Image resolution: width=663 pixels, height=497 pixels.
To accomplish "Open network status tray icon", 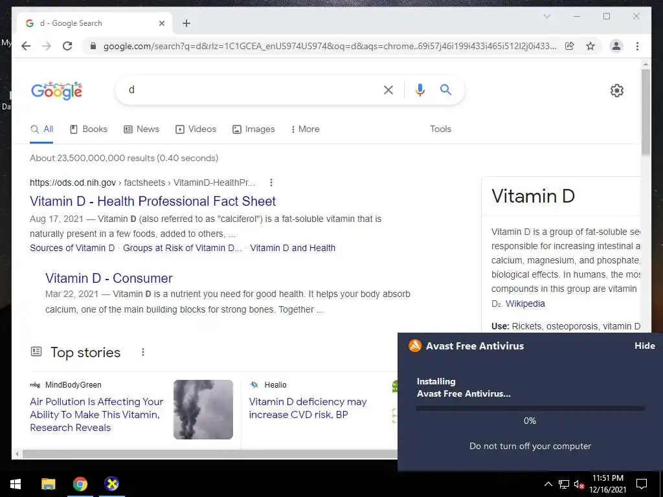I will [564, 484].
